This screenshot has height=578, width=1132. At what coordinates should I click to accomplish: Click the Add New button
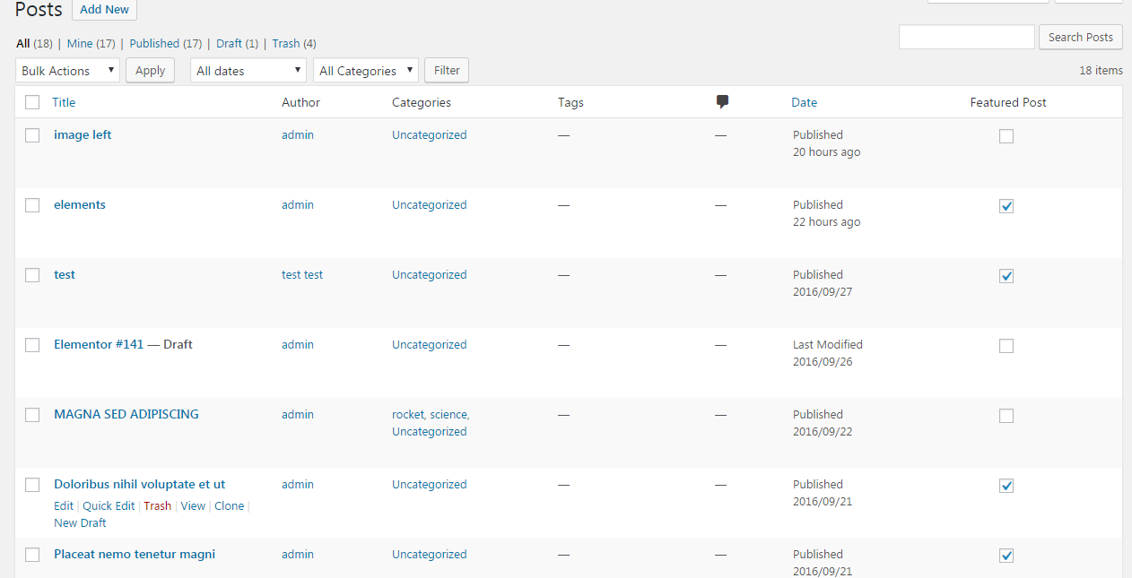(104, 9)
